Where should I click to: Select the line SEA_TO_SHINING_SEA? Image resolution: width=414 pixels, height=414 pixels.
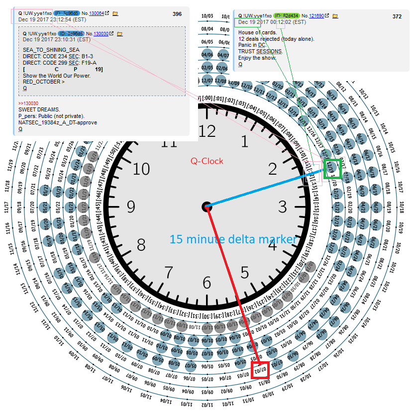(51, 50)
